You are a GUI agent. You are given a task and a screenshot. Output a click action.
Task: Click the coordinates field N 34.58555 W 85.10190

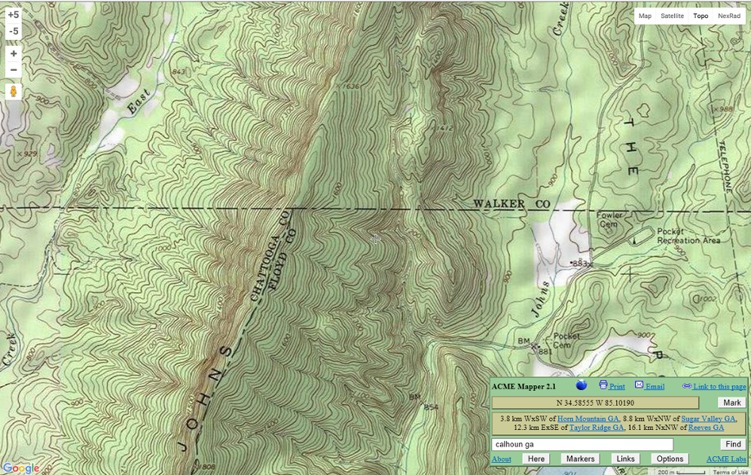[x=595, y=403]
